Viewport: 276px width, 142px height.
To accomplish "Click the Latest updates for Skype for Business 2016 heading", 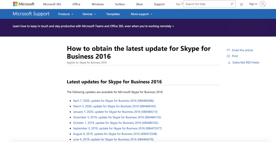I will pyautogui.click(x=114, y=82).
